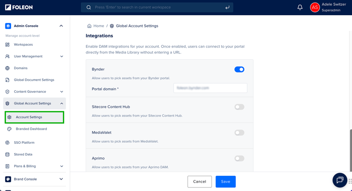Click the search magnifier icon

pyautogui.click(x=89, y=7)
